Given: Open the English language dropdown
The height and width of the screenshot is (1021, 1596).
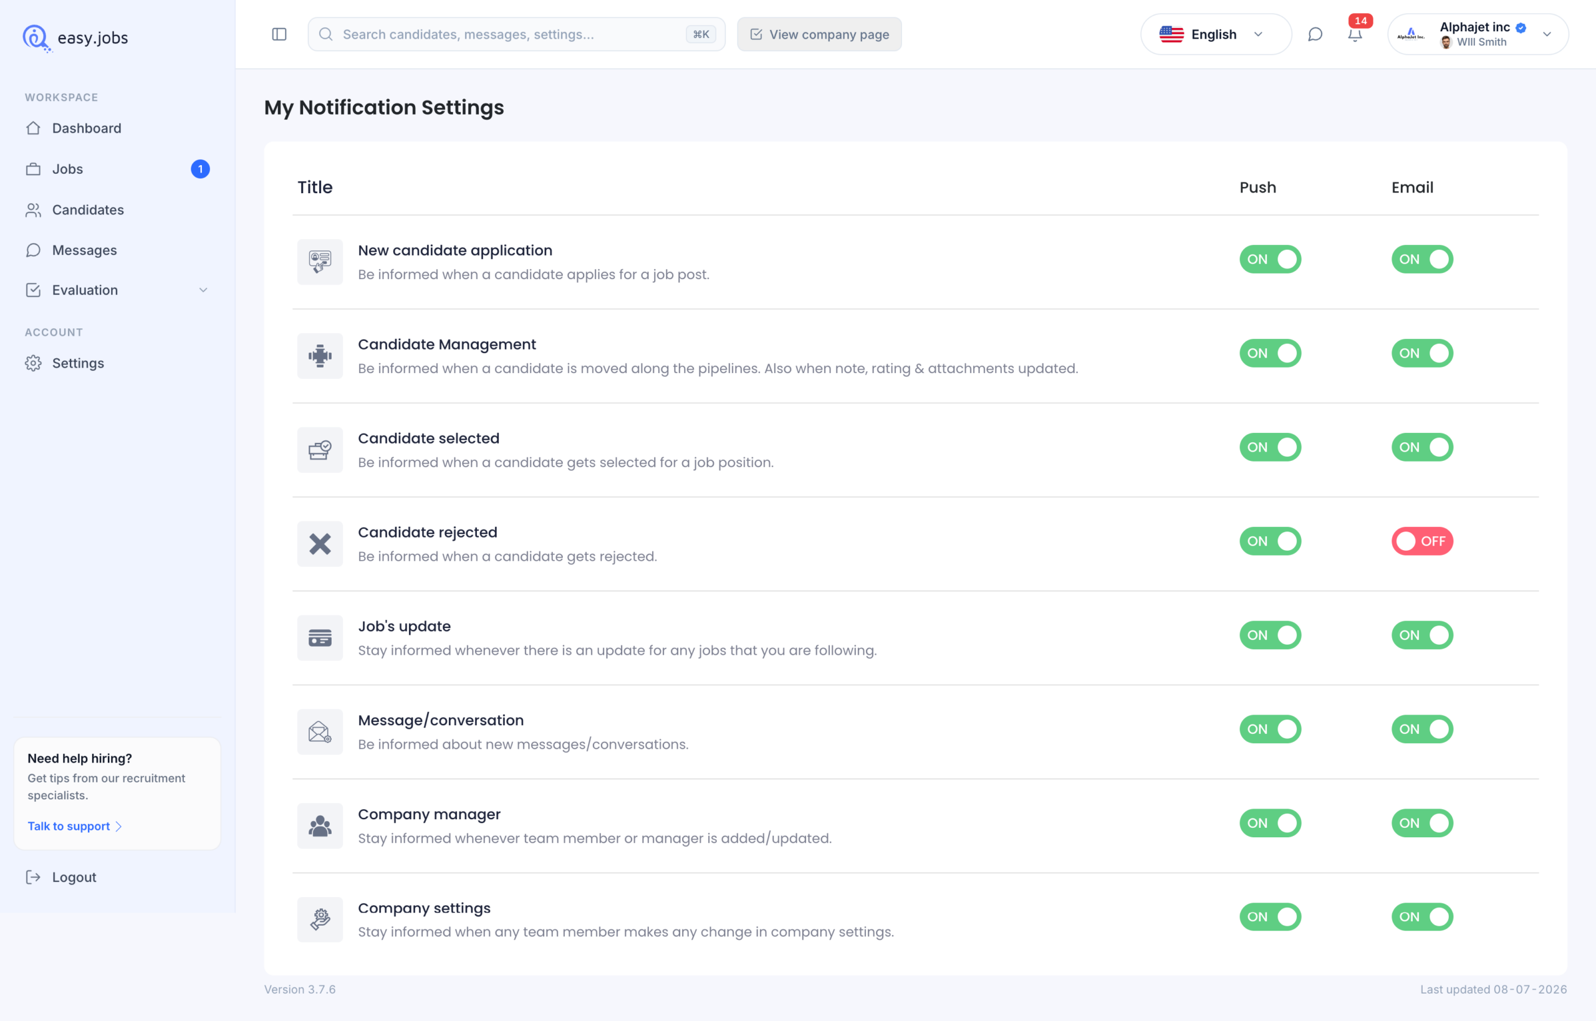Looking at the screenshot, I should pyautogui.click(x=1215, y=34).
